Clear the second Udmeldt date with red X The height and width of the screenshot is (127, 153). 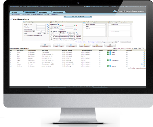coord(76,29)
